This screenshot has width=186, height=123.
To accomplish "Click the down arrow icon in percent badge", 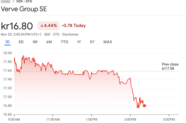I will [x=42, y=26].
